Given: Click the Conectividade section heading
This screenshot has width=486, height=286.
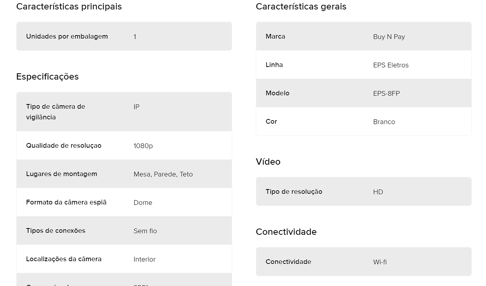Looking at the screenshot, I should pyautogui.click(x=286, y=232).
